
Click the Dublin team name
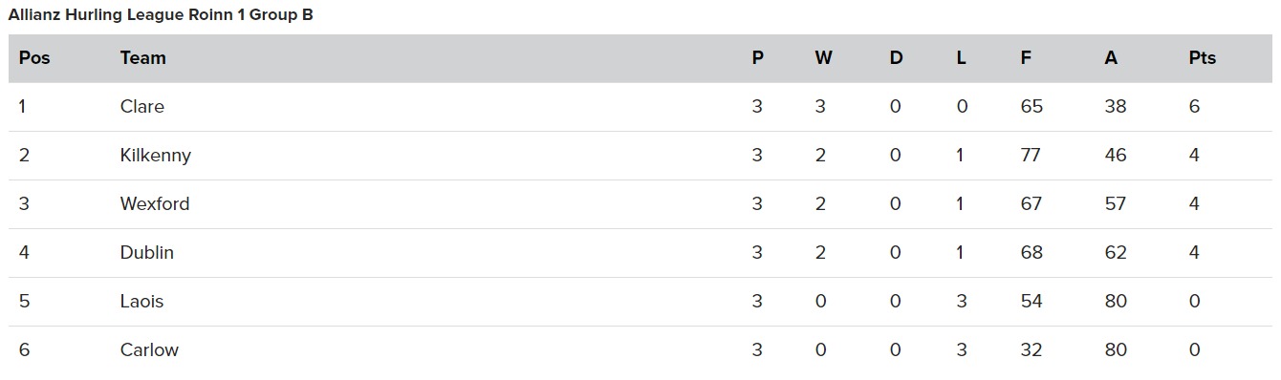pyautogui.click(x=147, y=252)
